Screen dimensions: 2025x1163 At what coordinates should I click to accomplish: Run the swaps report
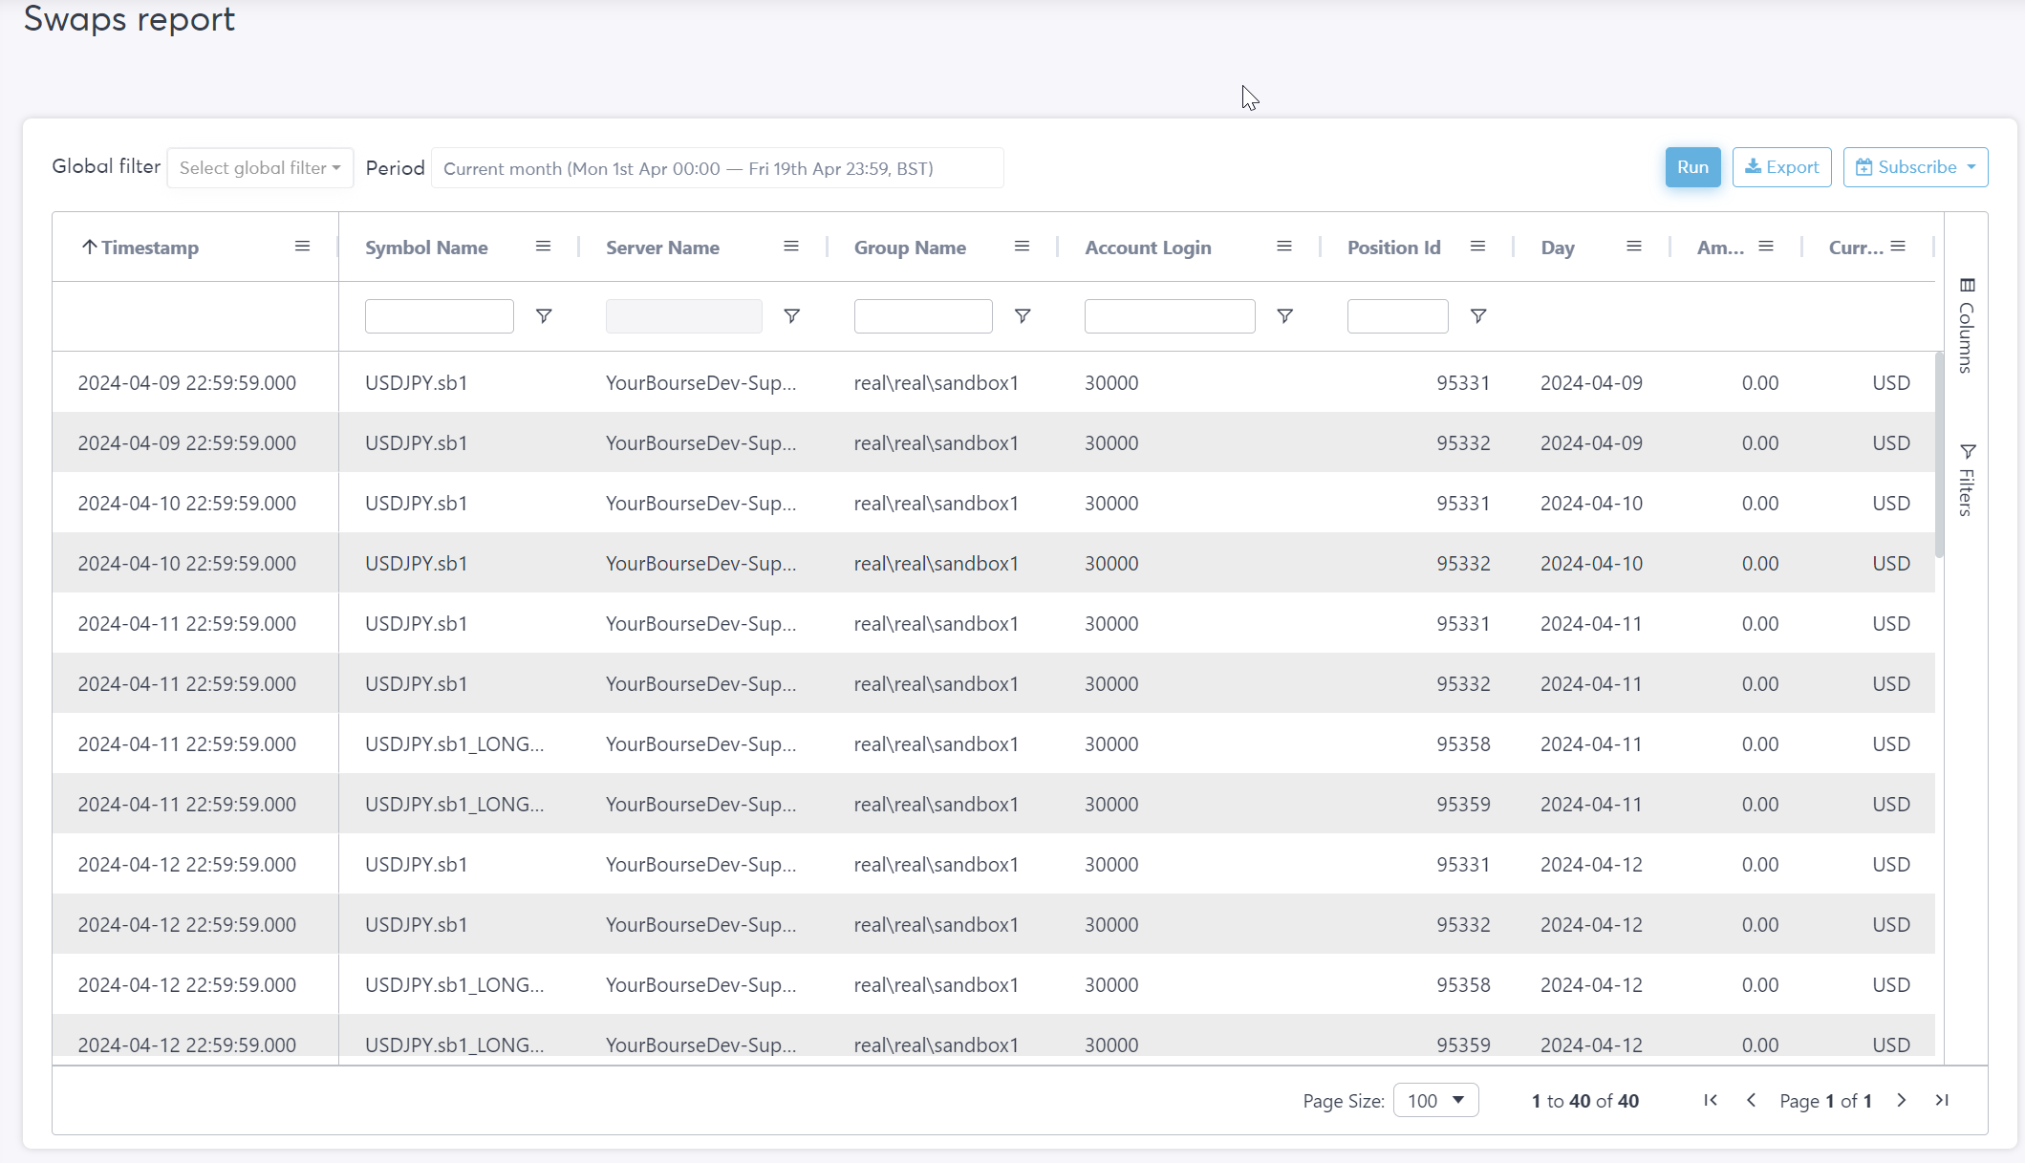[1692, 167]
